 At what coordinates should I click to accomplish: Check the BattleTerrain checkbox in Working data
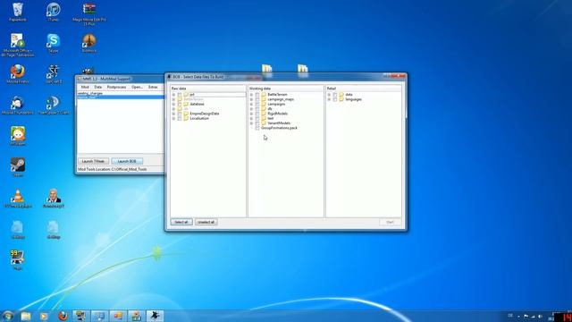click(x=257, y=95)
